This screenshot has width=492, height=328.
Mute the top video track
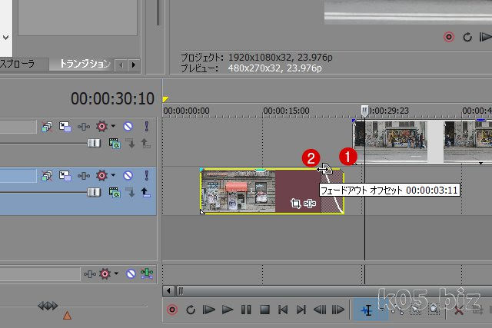click(128, 127)
